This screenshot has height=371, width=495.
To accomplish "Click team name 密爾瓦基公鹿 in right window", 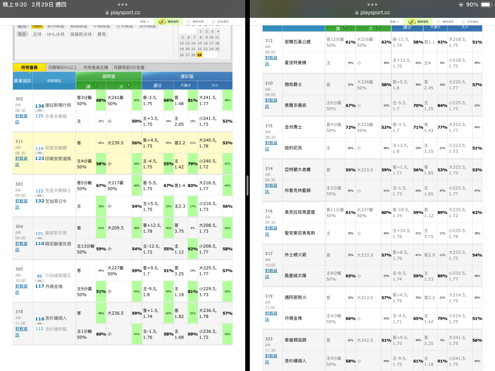I will point(298,42).
